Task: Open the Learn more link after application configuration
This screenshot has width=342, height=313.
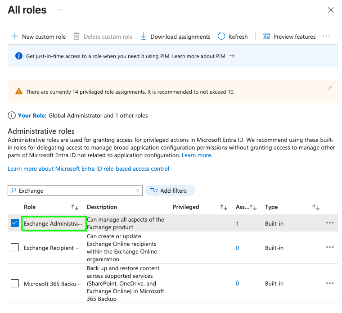Action: click(x=196, y=155)
